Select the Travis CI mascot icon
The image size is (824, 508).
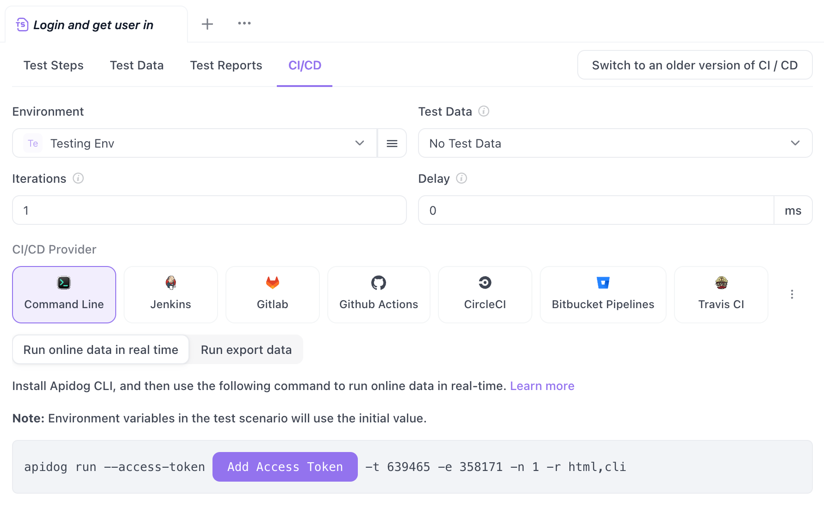(721, 283)
